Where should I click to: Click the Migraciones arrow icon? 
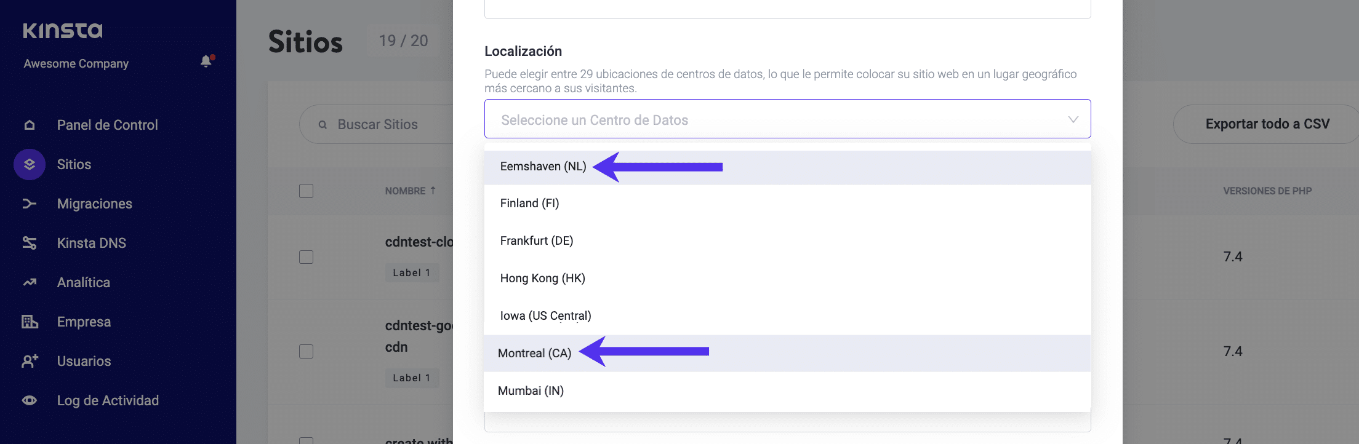[x=30, y=204]
